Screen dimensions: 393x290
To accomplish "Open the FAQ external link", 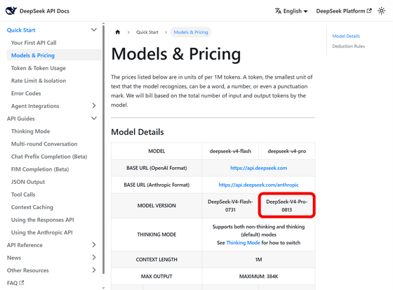I will [x=15, y=283].
